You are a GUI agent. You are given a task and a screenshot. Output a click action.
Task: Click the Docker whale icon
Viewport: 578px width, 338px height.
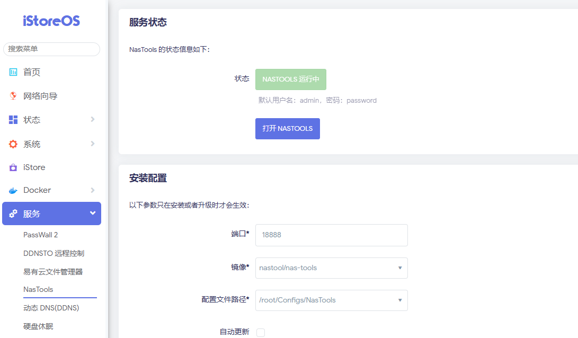coord(13,191)
